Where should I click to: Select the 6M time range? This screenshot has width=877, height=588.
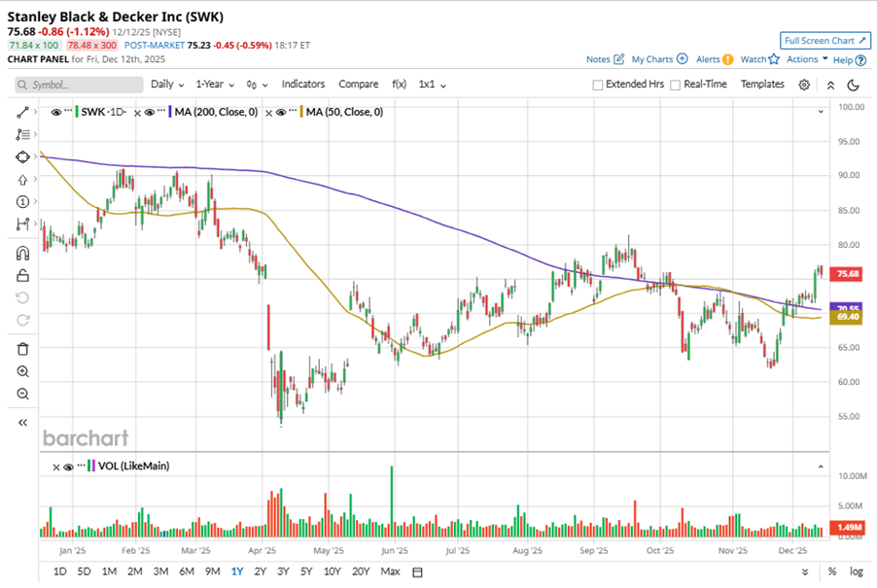click(x=187, y=571)
